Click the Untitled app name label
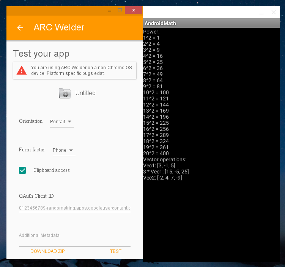Image resolution: width=285 pixels, height=267 pixels. [85, 93]
